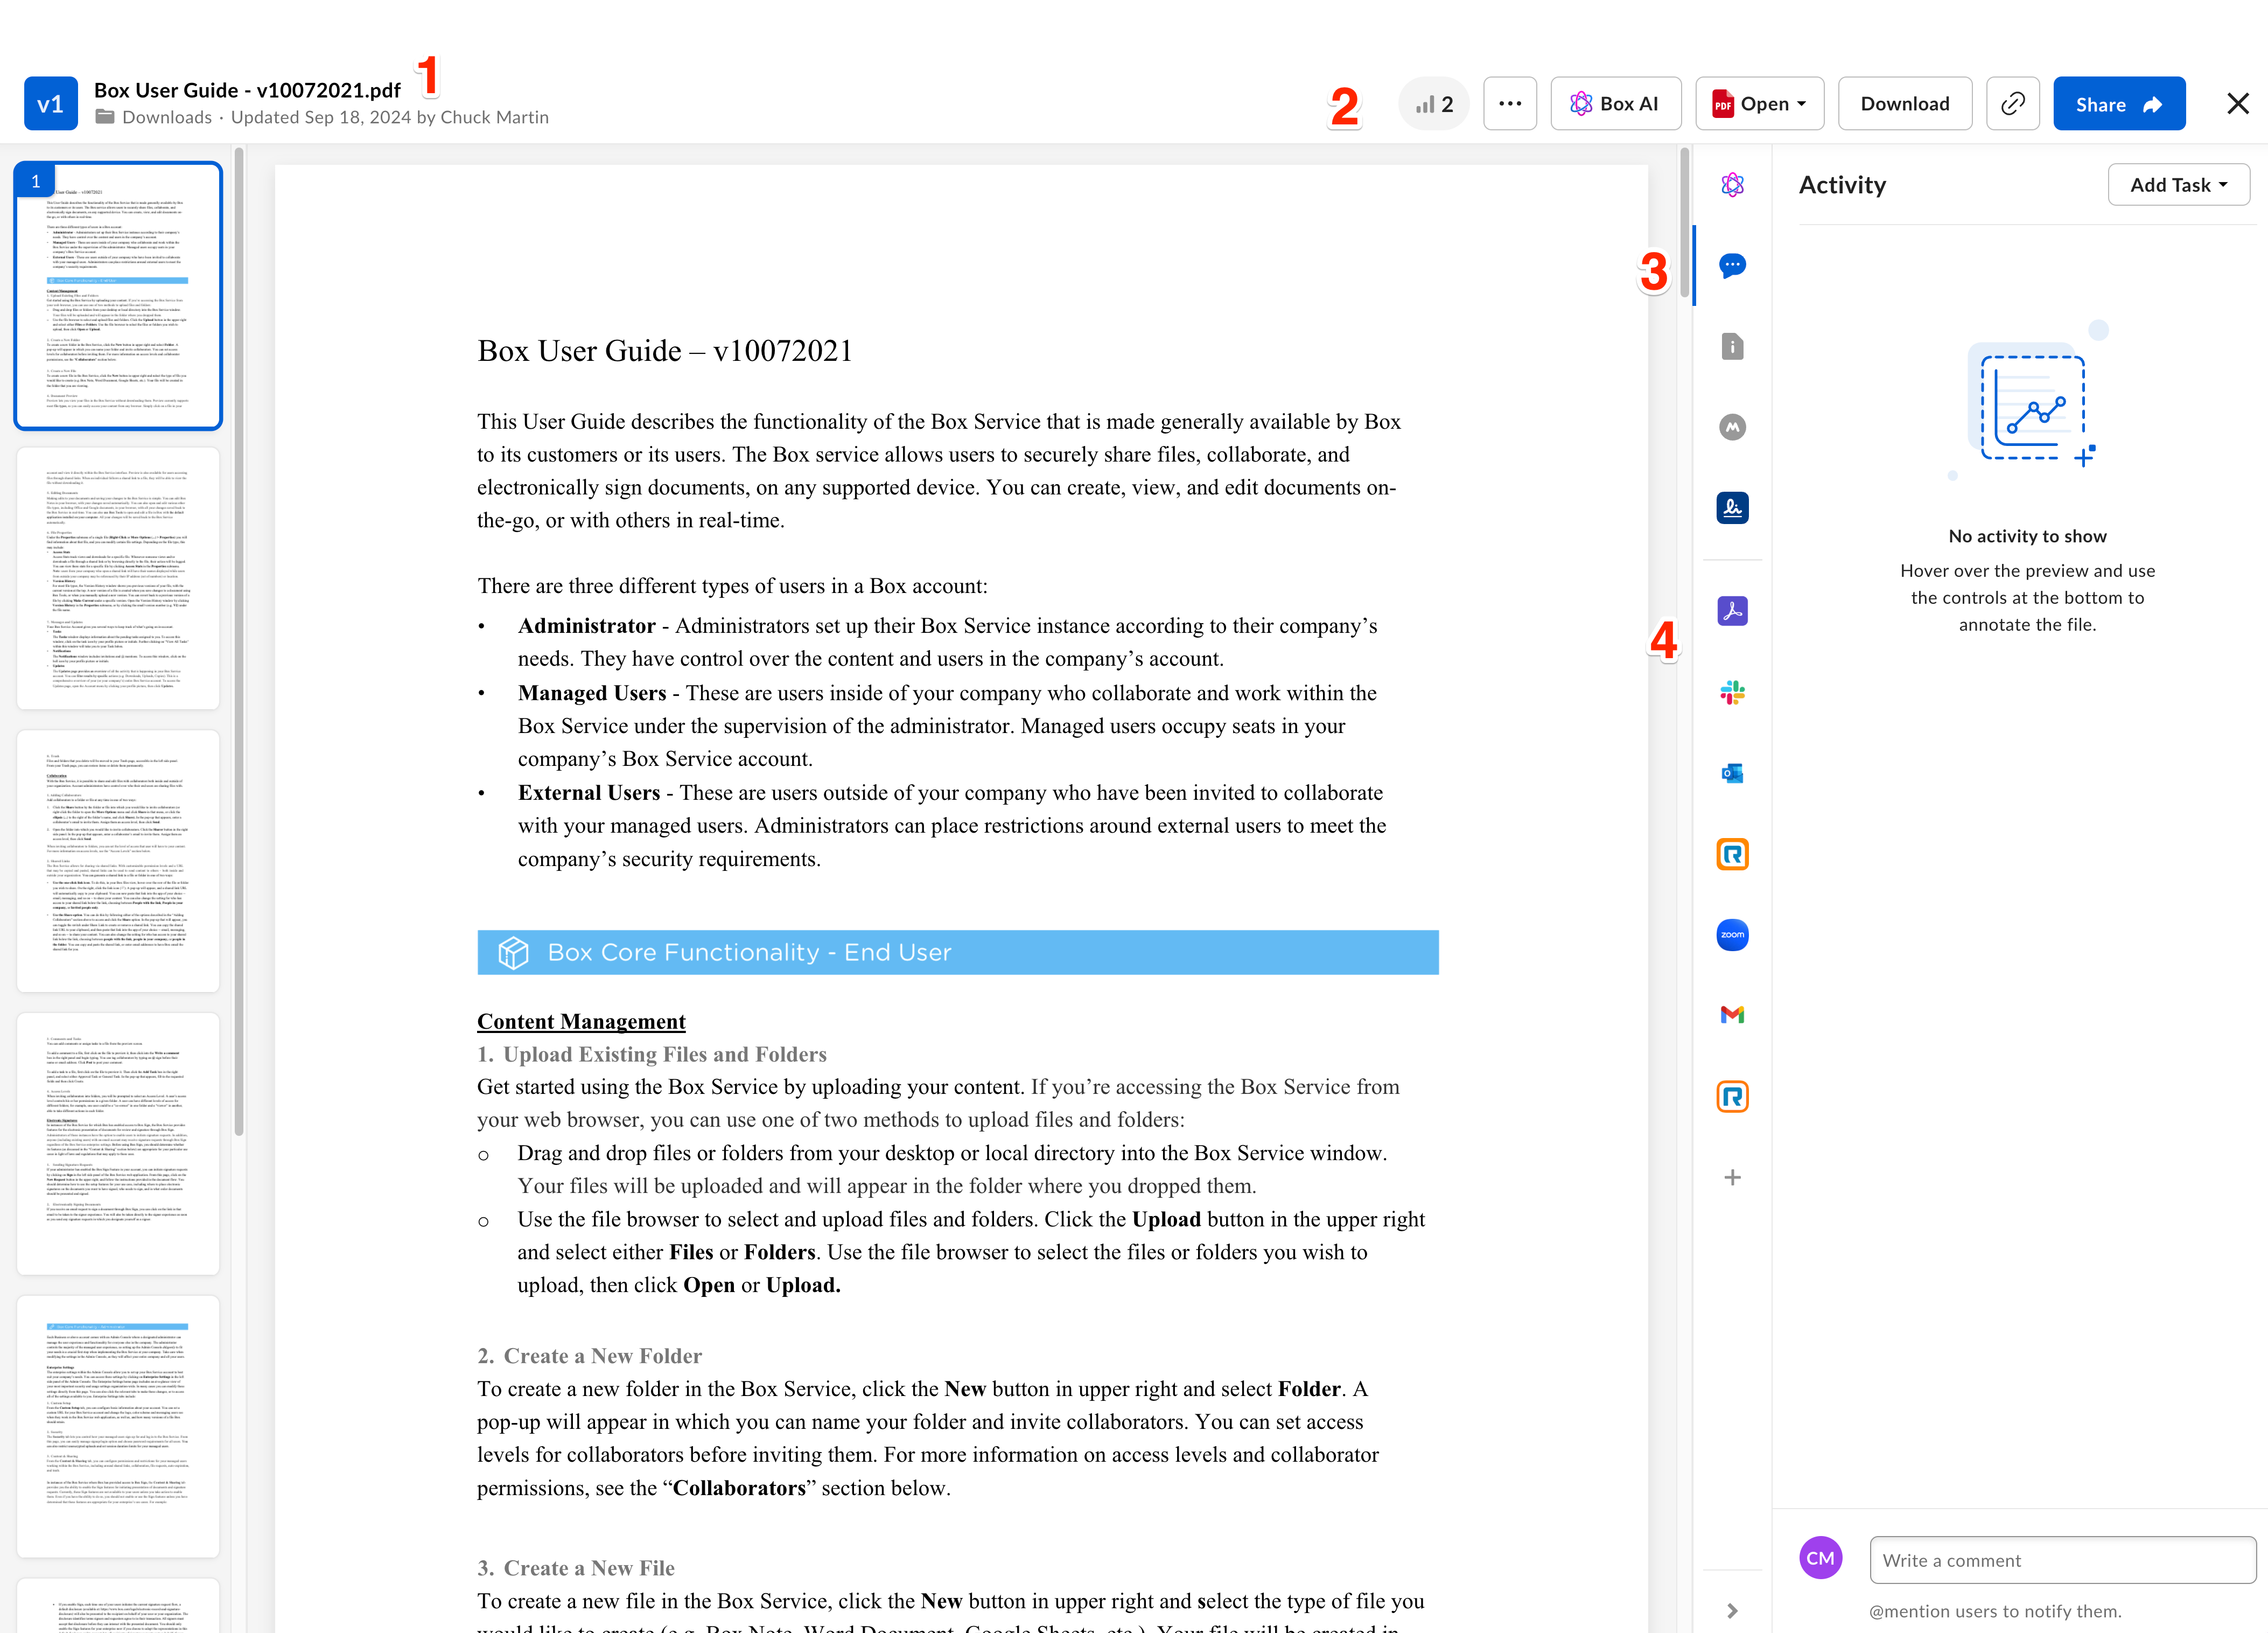This screenshot has width=2268, height=1633.
Task: Open the more options ellipsis menu
Action: click(1509, 104)
